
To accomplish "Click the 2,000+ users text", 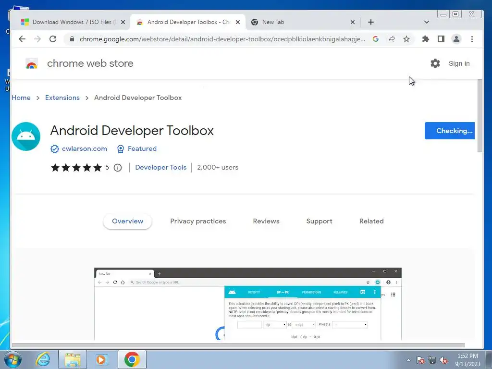I will [218, 168].
